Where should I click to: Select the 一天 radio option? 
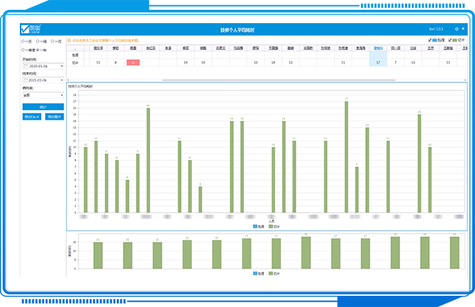[24, 41]
